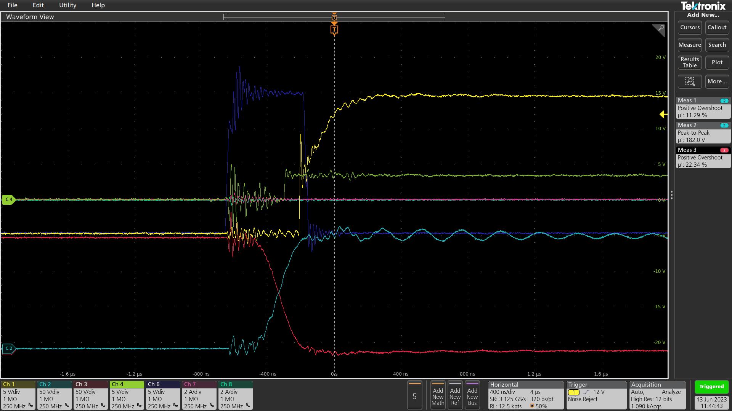Image resolution: width=732 pixels, height=411 pixels.
Task: Click the Add New Bus badge
Action: click(473, 395)
